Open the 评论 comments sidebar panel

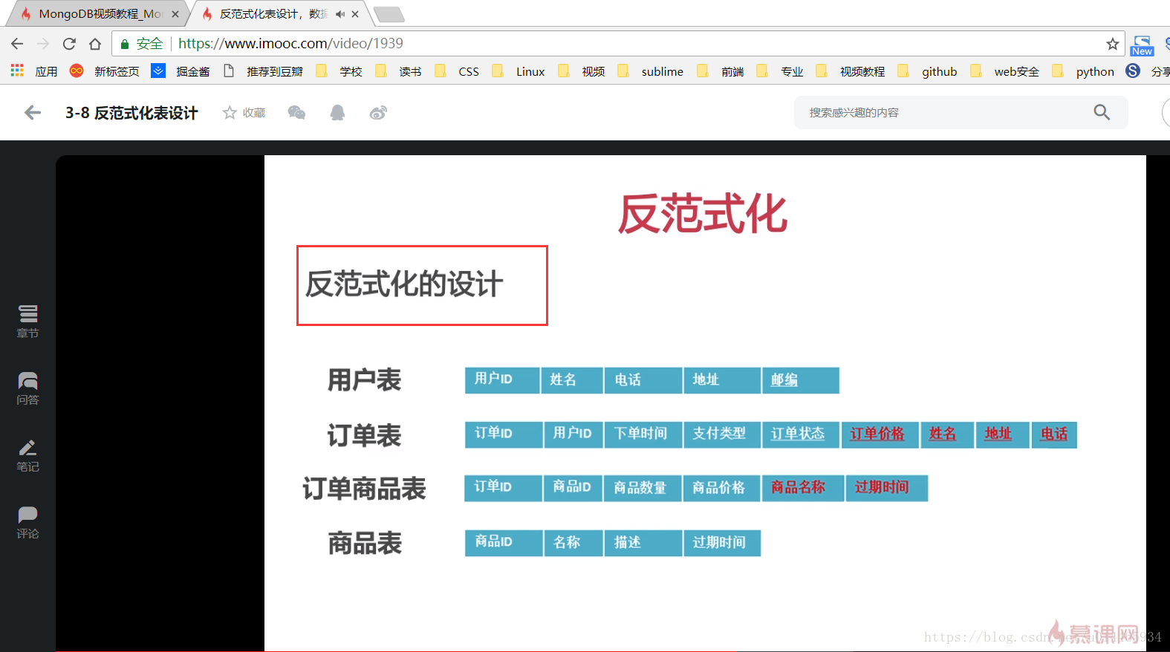pyautogui.click(x=27, y=522)
